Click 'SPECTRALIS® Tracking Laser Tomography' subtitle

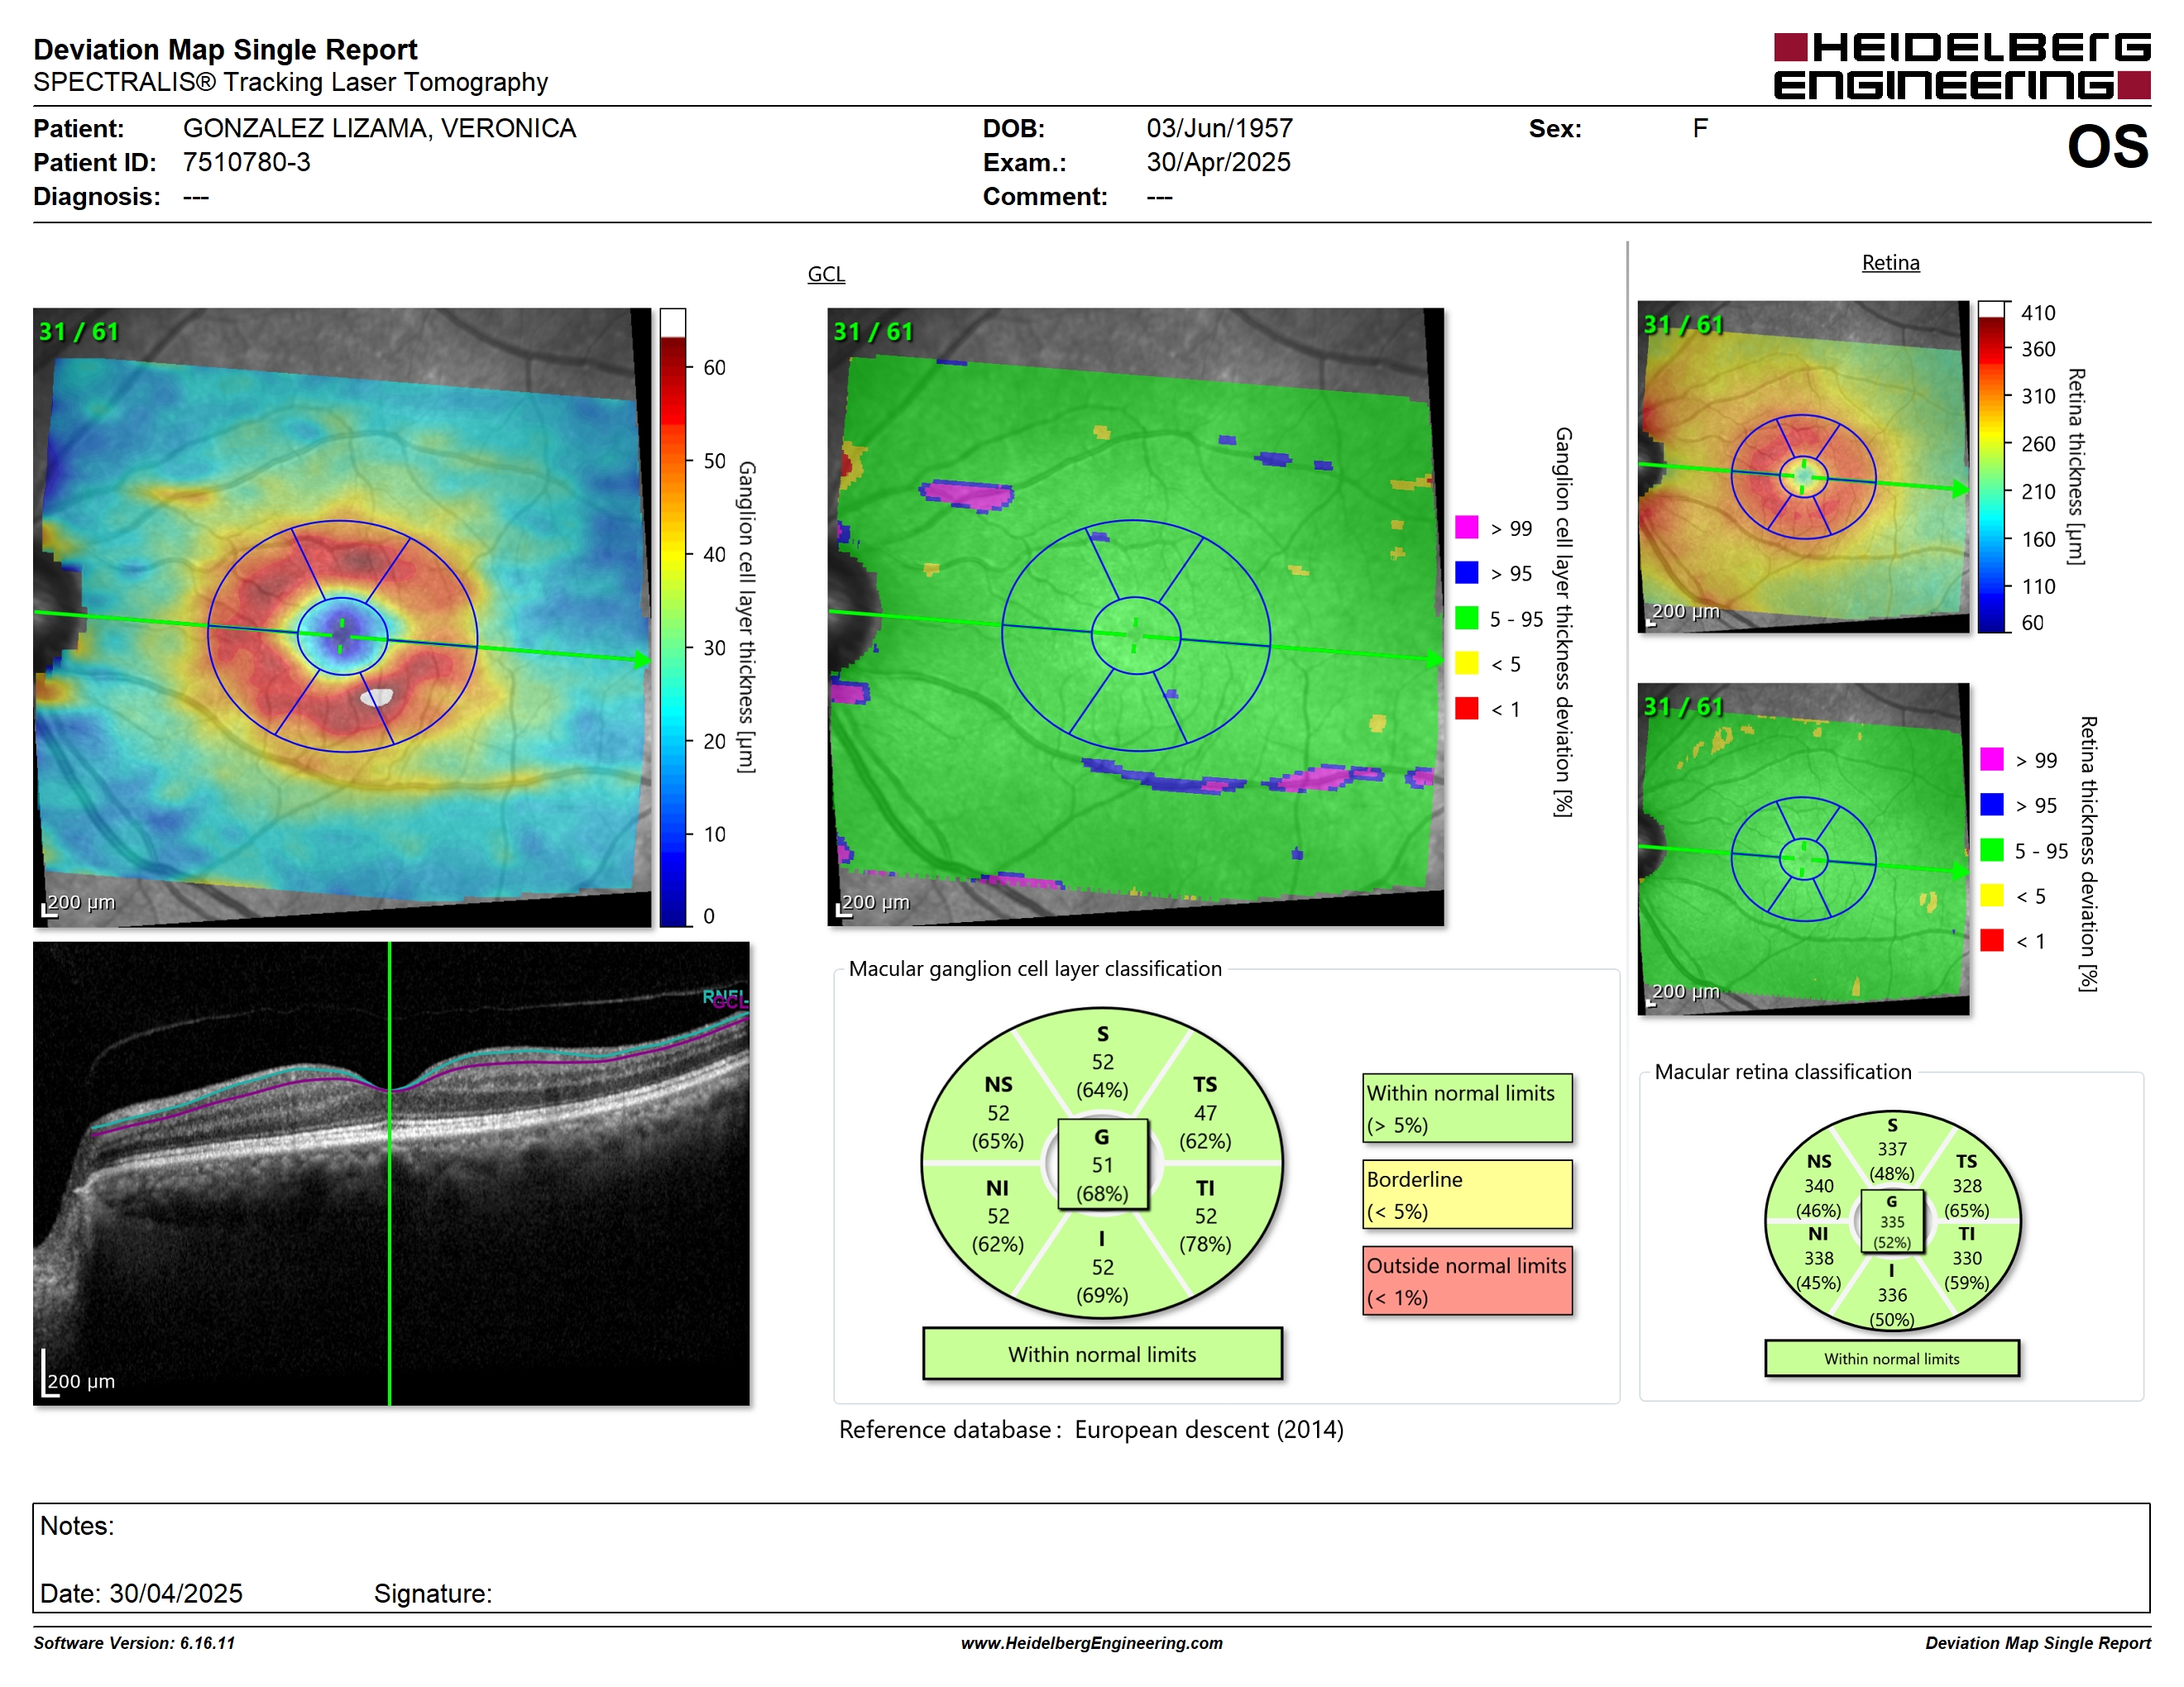[x=290, y=82]
